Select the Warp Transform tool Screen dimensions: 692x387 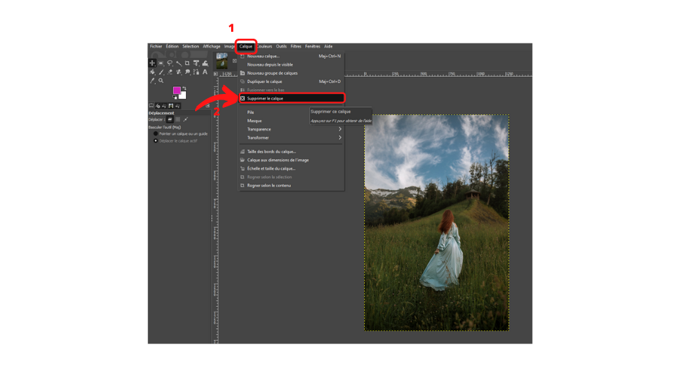tap(206, 63)
